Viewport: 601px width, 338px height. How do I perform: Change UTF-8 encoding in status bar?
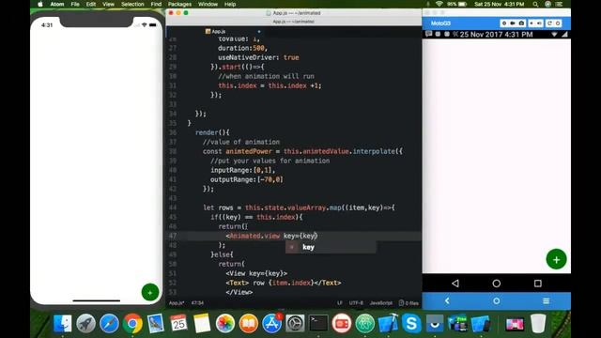pos(356,303)
